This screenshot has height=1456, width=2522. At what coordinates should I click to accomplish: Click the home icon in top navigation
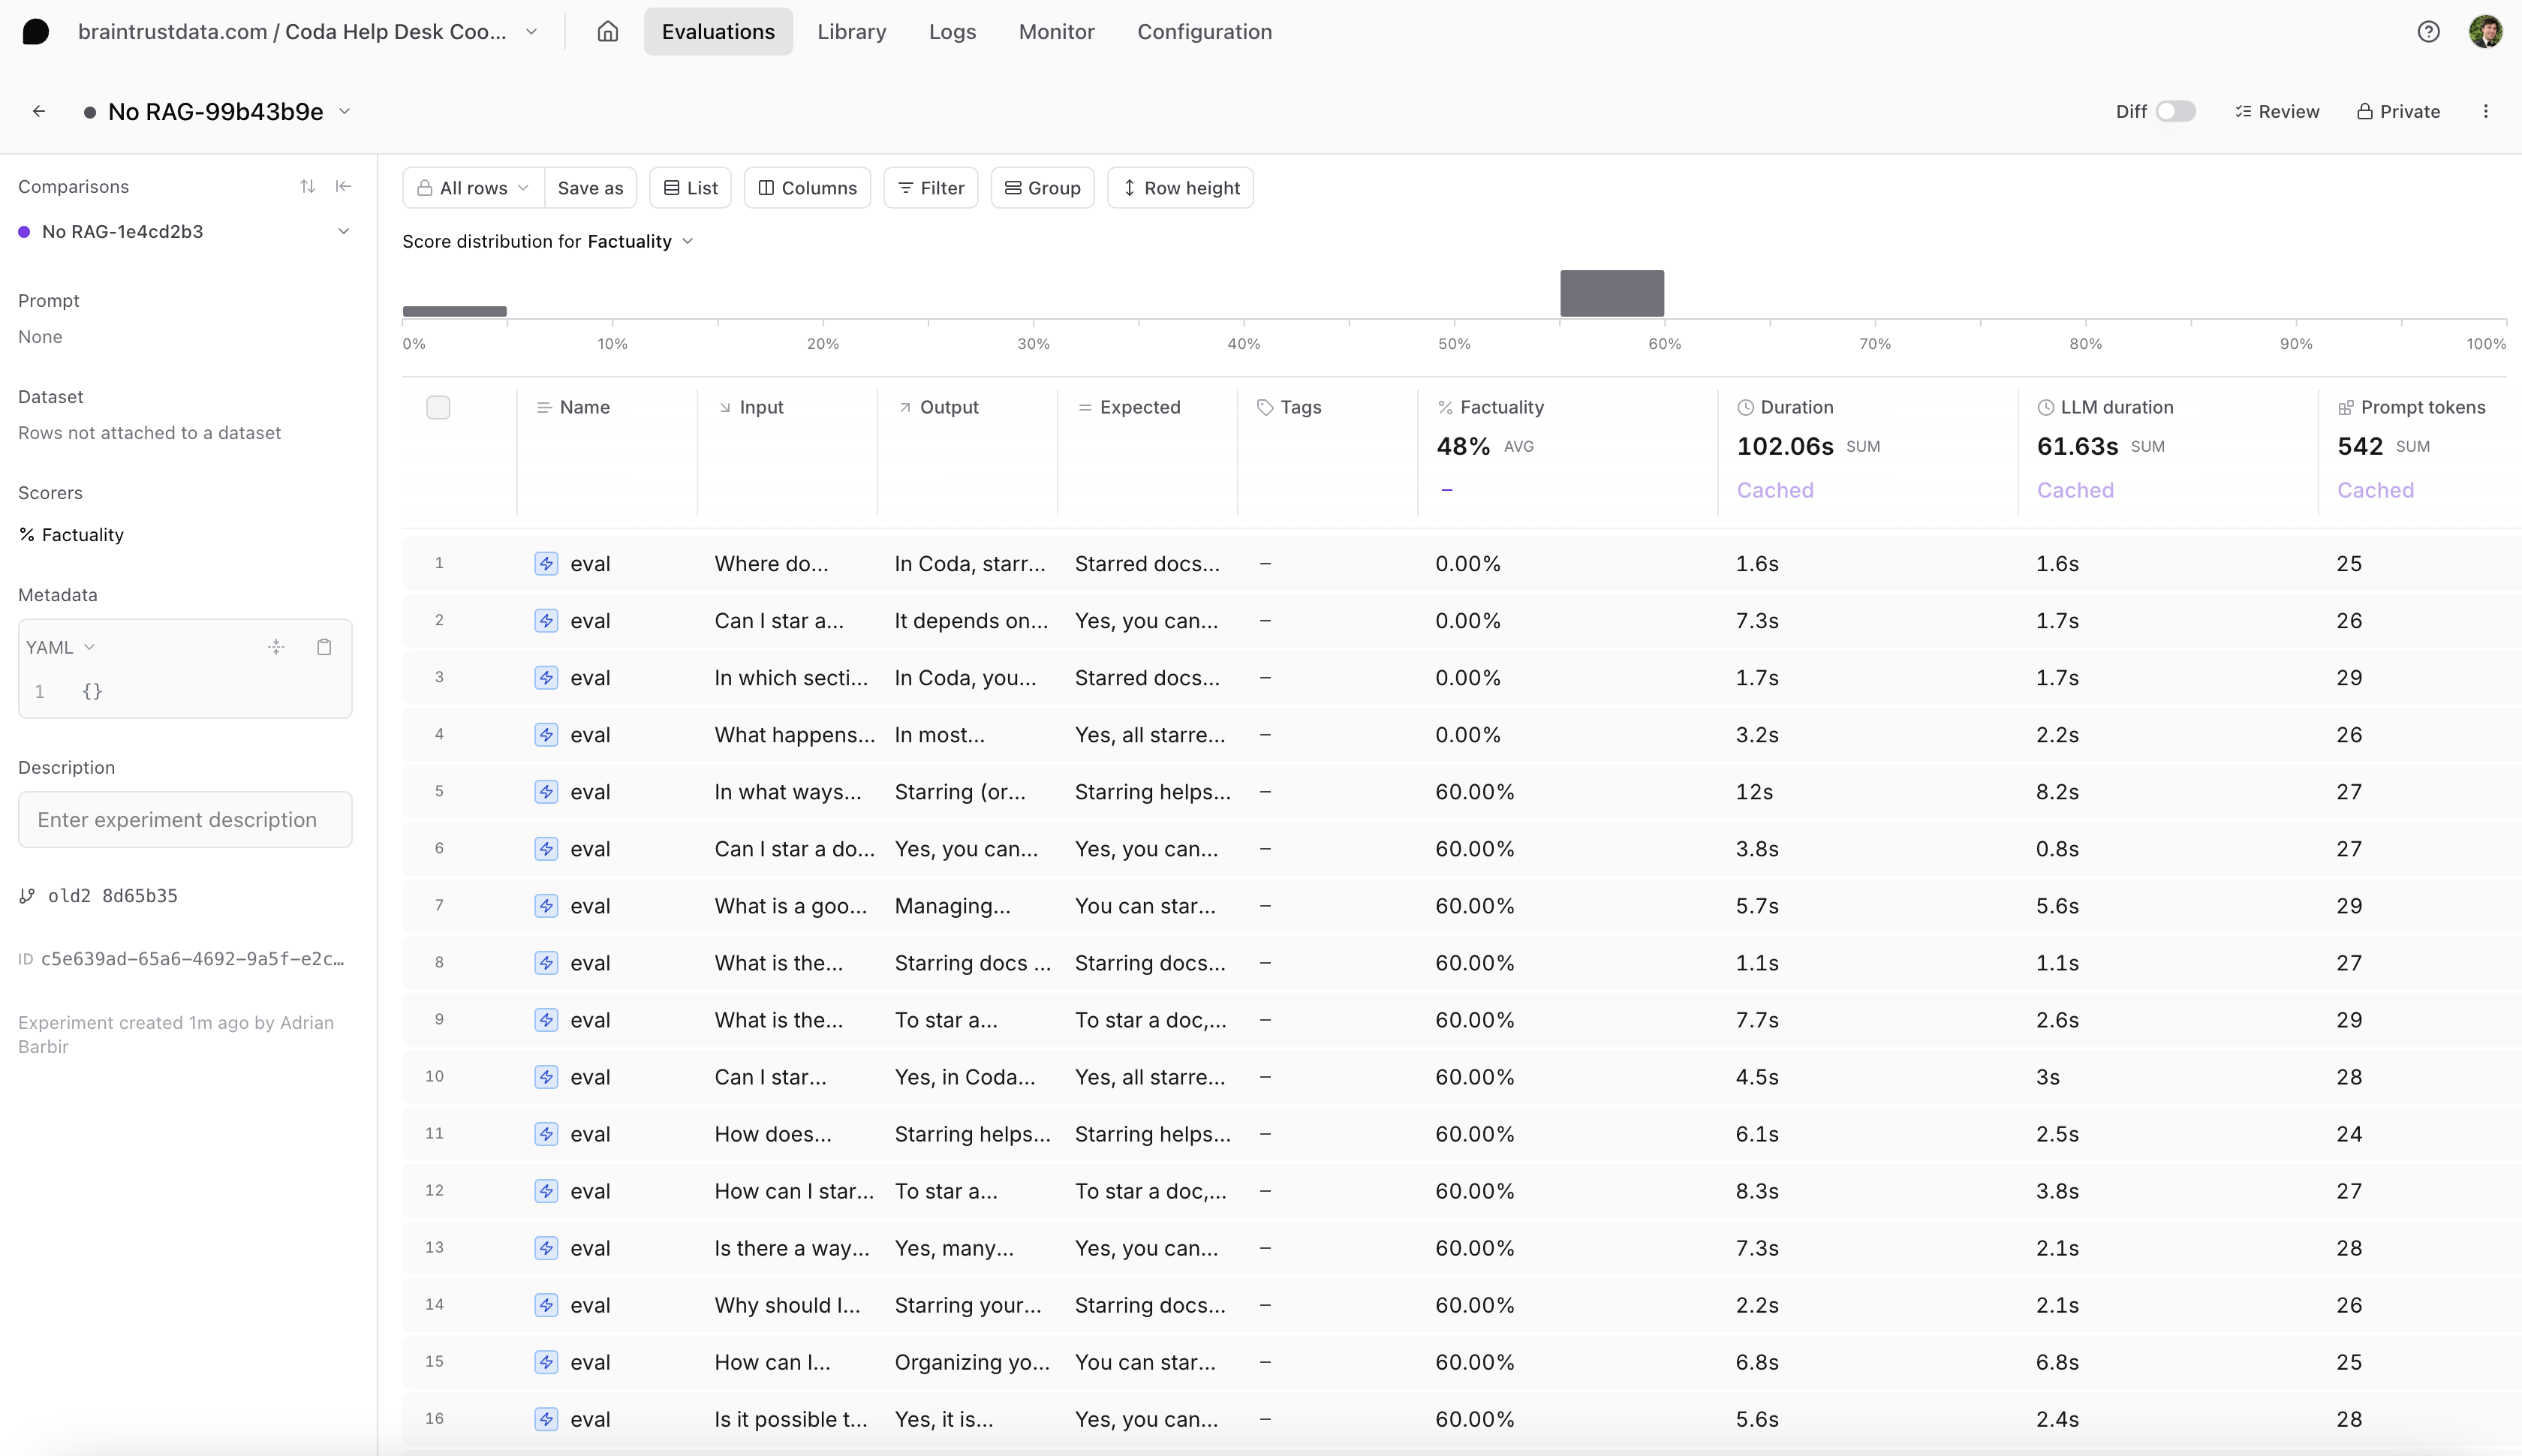[x=607, y=31]
